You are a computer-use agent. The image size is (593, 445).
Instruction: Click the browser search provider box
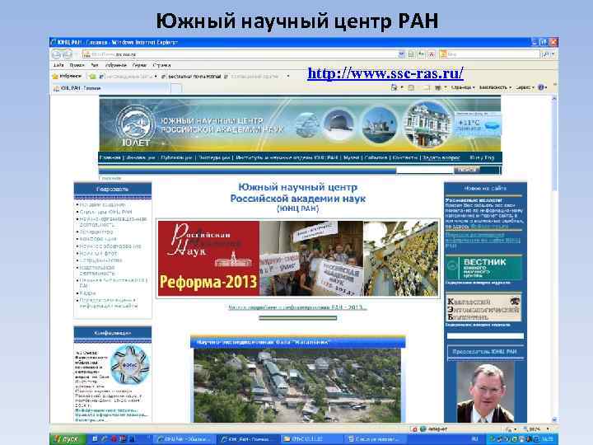490,54
